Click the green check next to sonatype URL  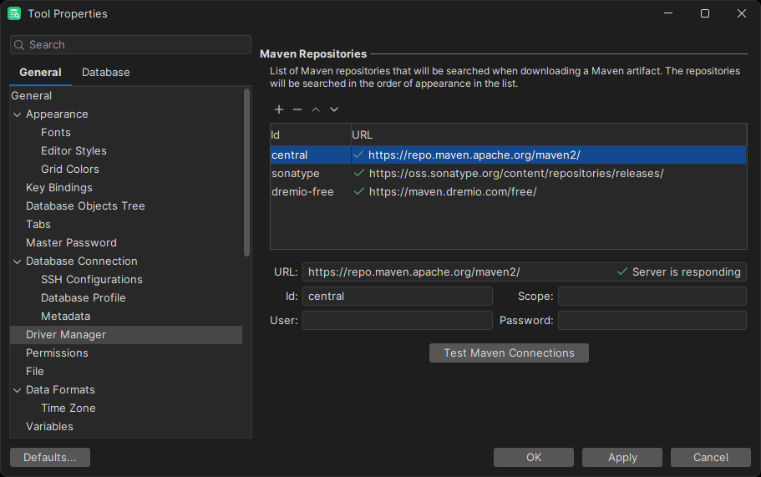(359, 173)
